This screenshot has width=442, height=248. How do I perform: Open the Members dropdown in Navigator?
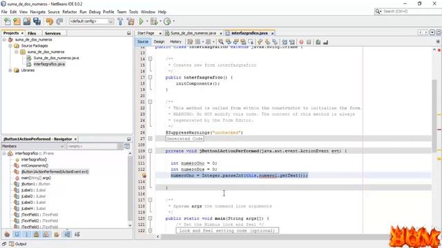click(x=33, y=146)
